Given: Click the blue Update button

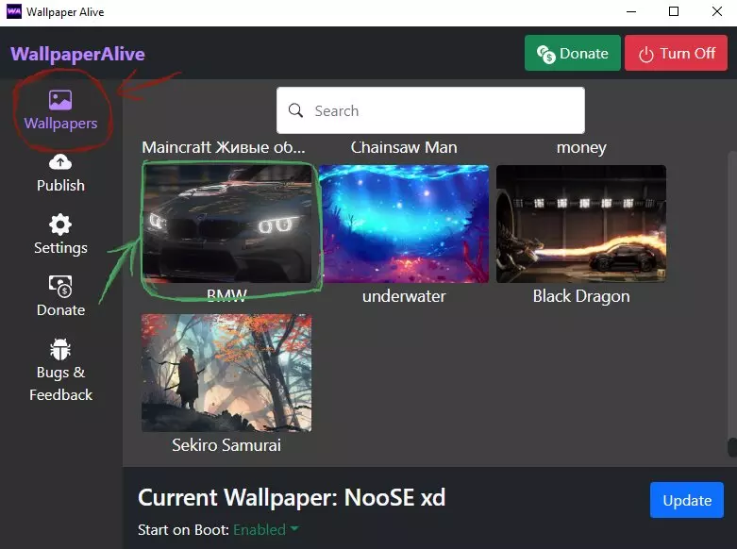Looking at the screenshot, I should click(x=687, y=500).
